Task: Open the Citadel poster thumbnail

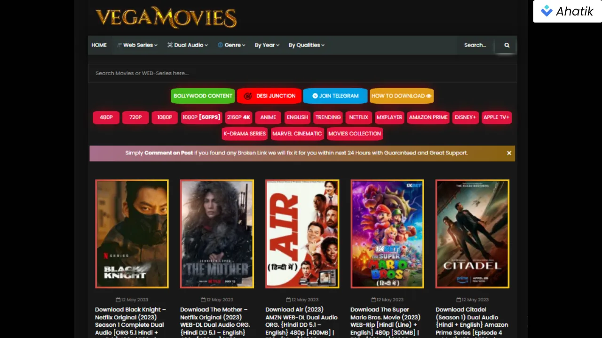Action: [x=472, y=234]
